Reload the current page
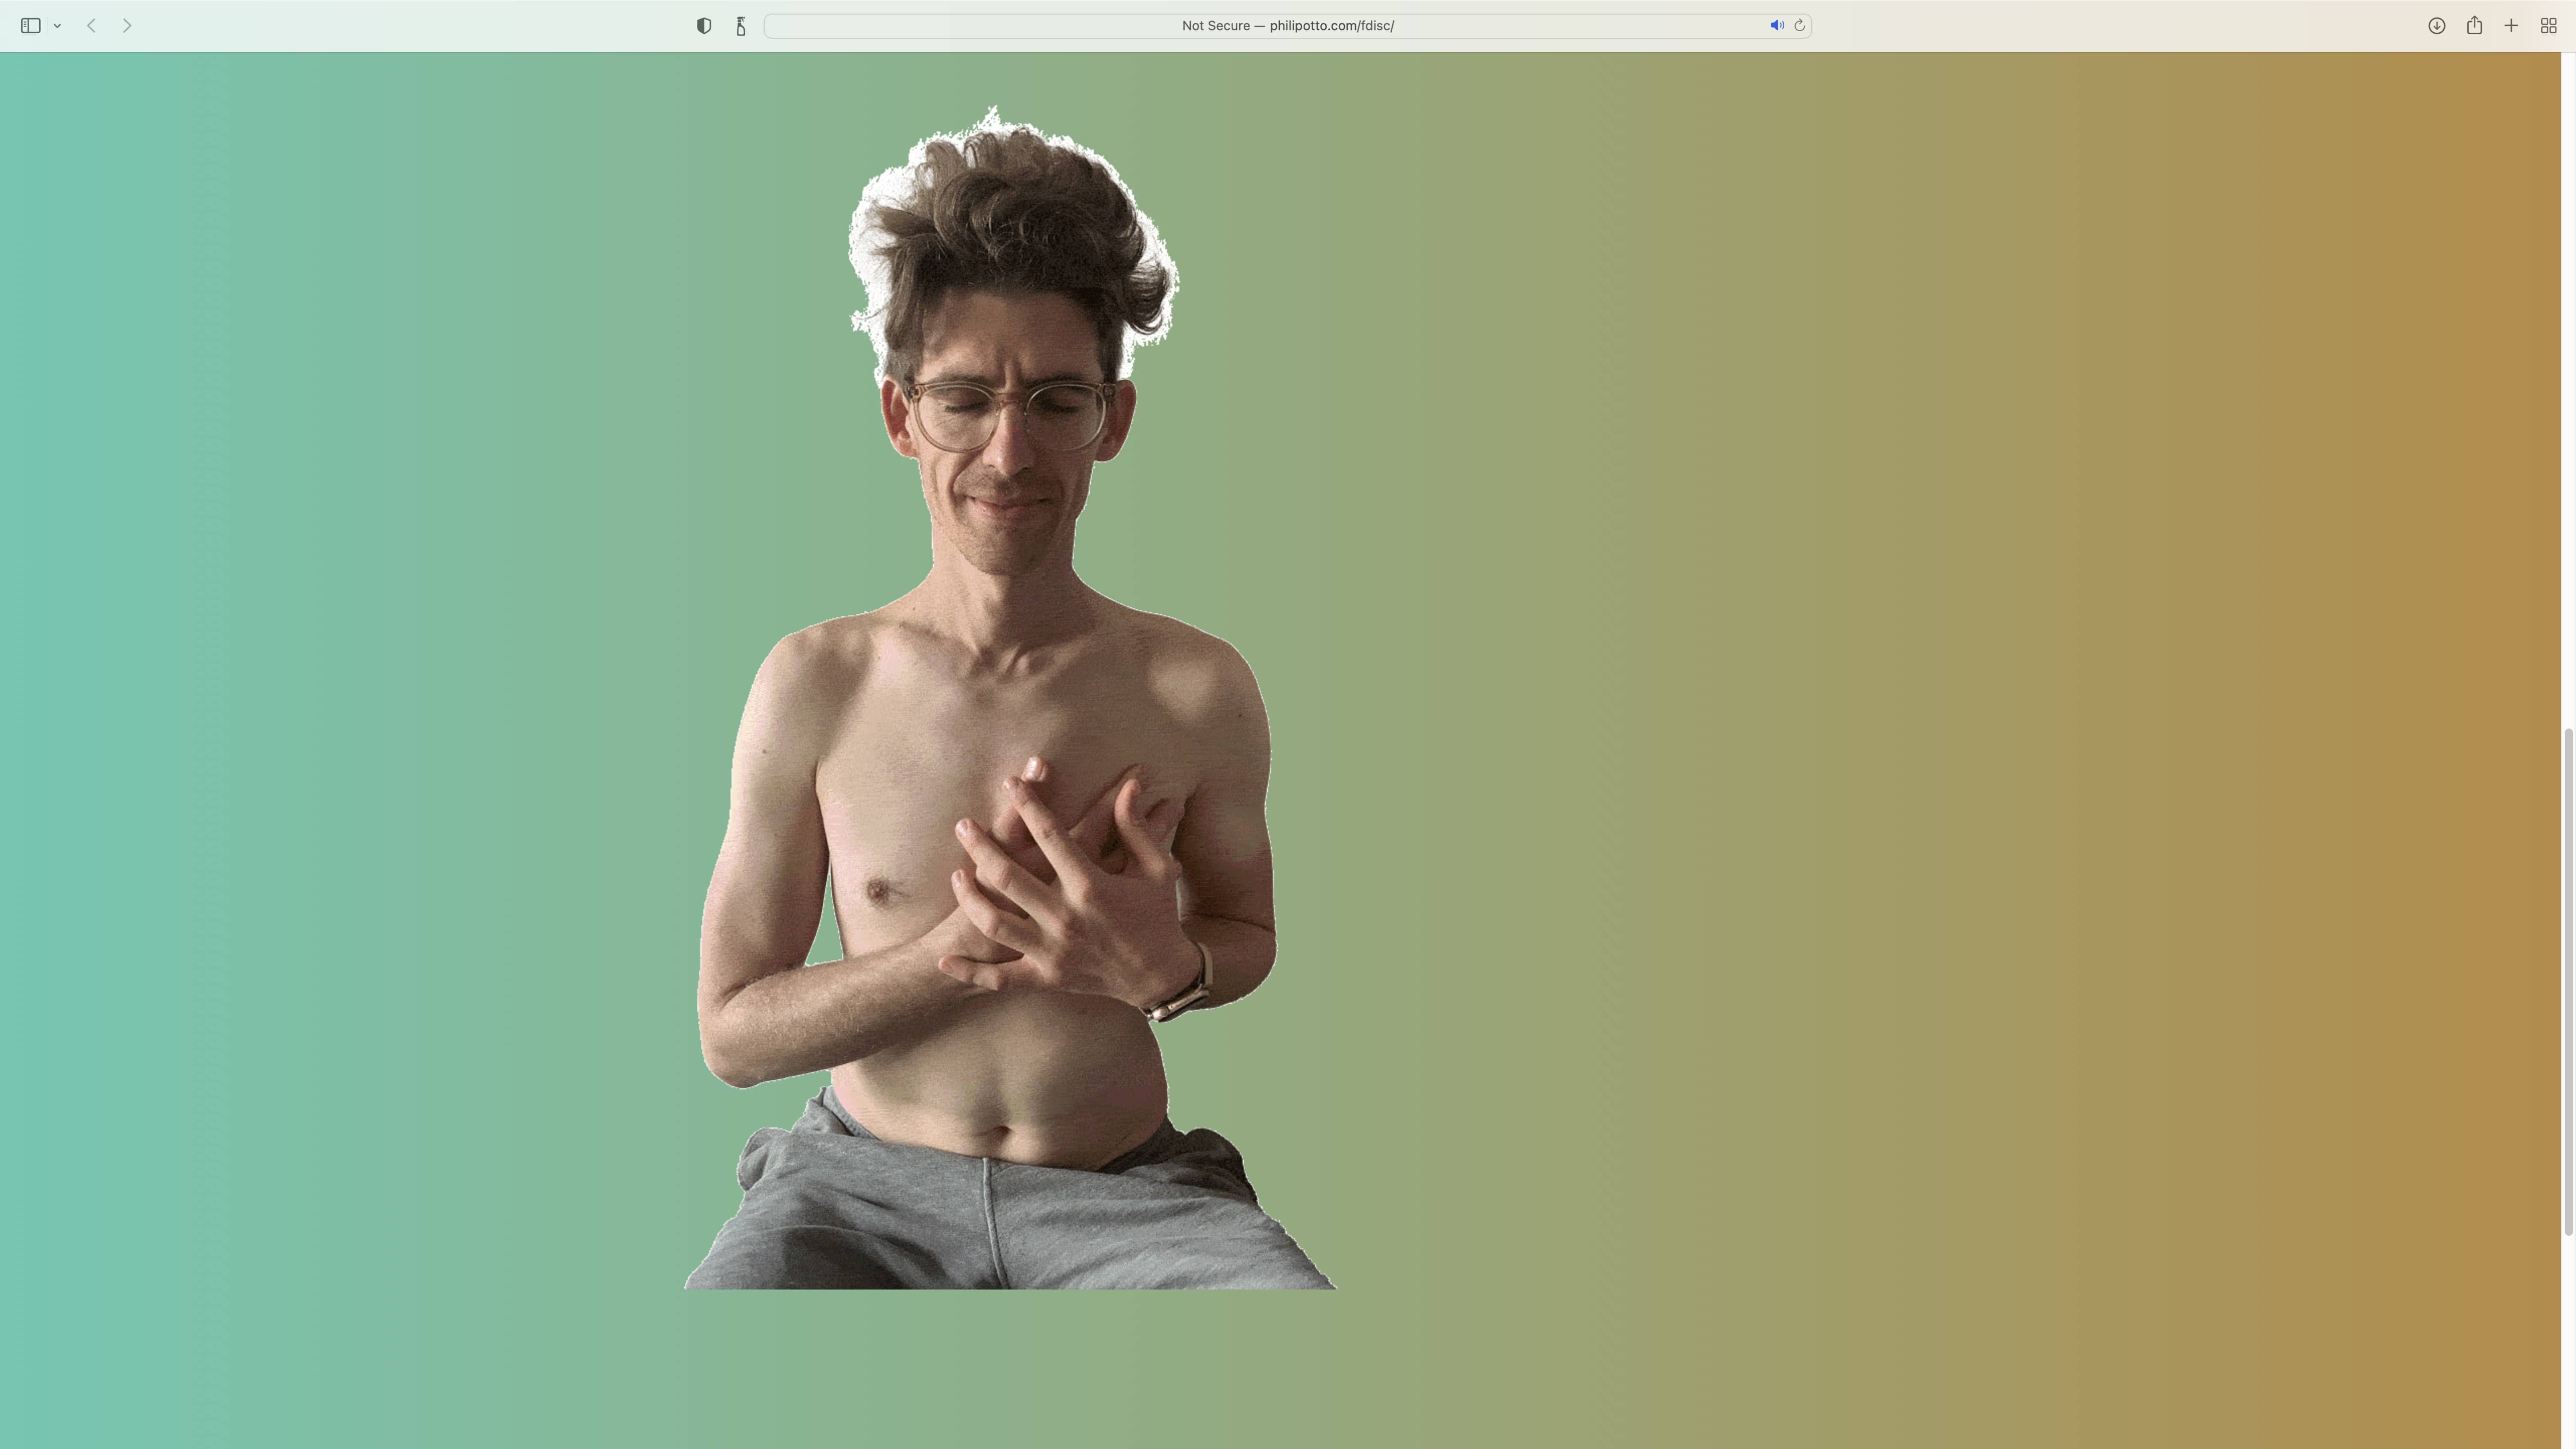 [1799, 26]
